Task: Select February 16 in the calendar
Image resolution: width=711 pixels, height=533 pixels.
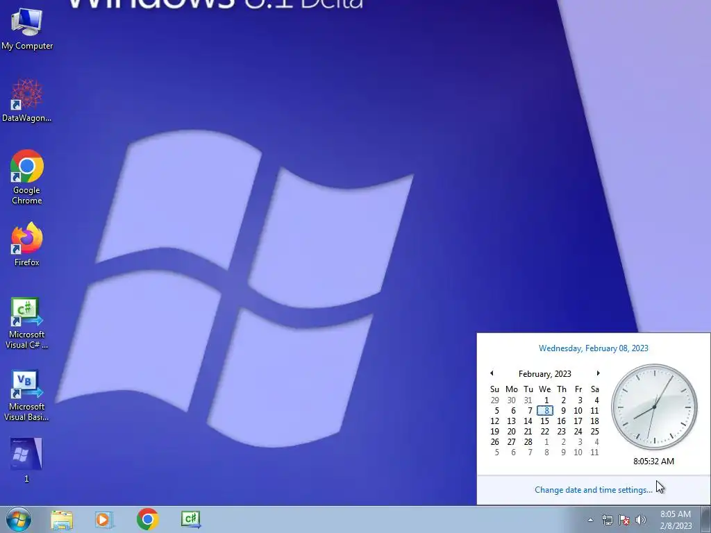Action: click(561, 421)
